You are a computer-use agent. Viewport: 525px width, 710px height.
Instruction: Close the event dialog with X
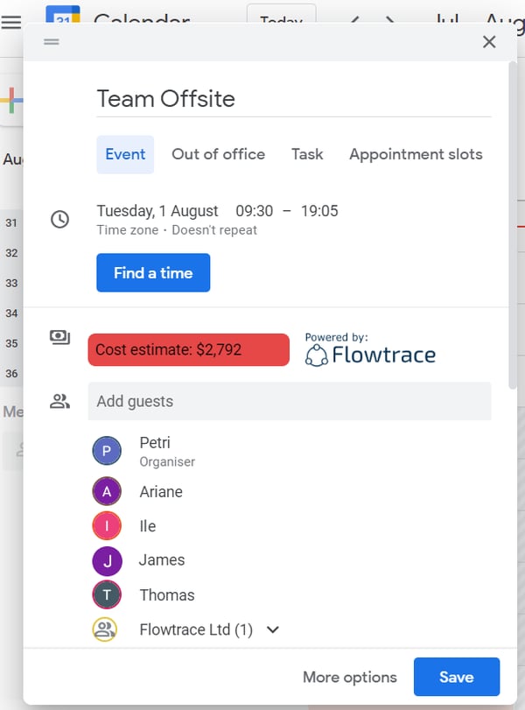tap(489, 42)
